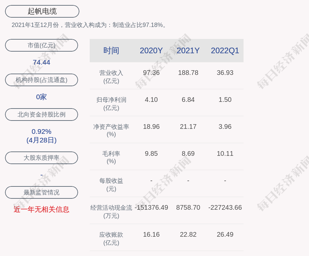Select receivables value 16.16

click(151, 234)
